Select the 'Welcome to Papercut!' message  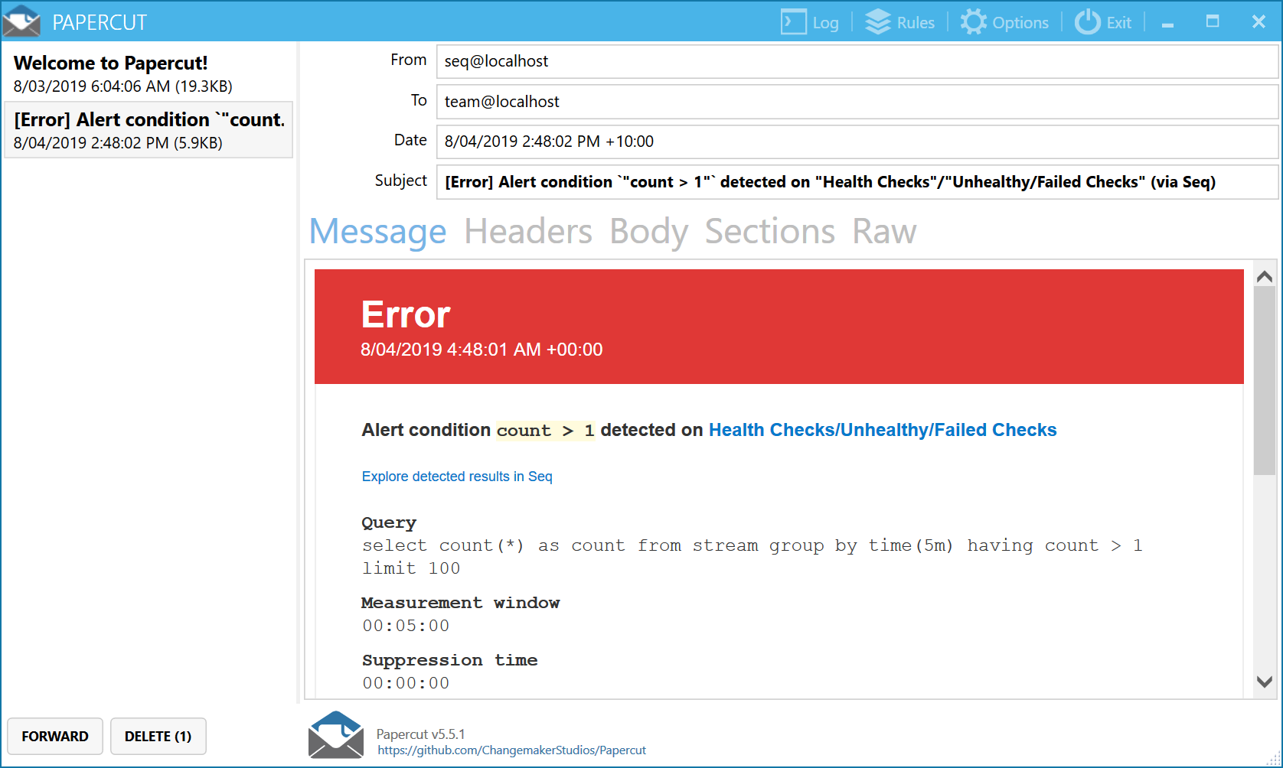149,73
